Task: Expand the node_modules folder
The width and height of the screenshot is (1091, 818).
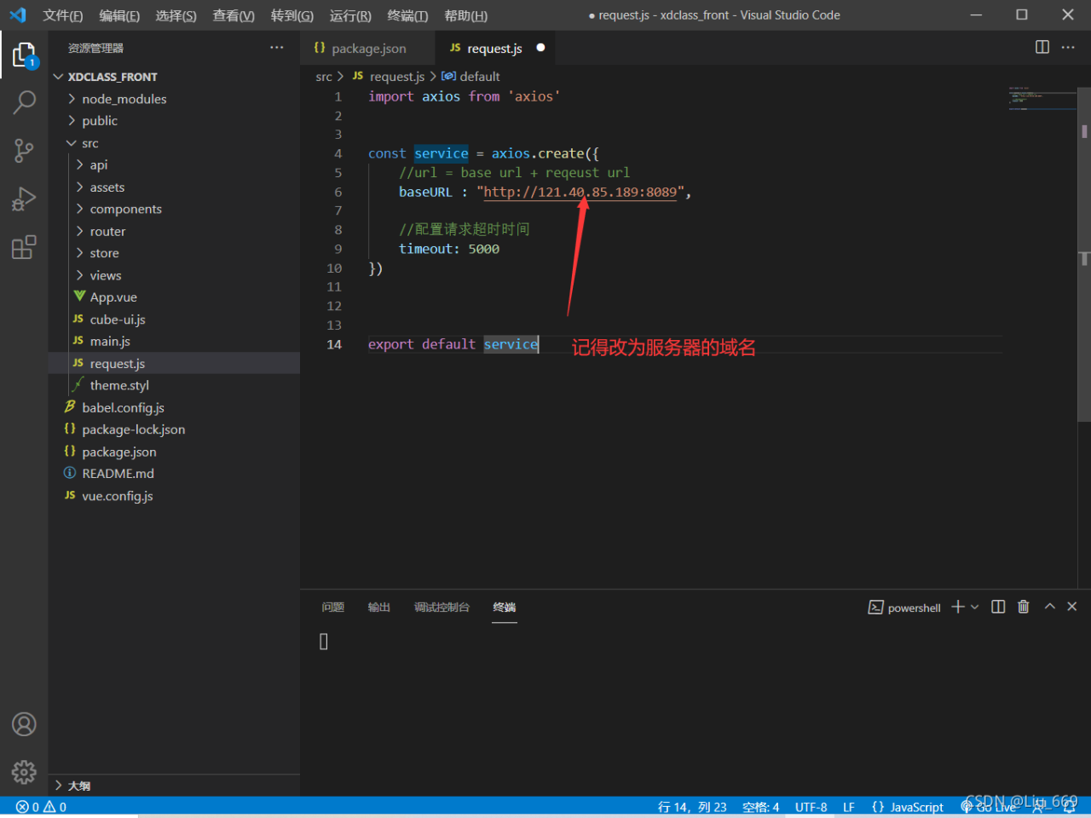Action: pos(124,99)
